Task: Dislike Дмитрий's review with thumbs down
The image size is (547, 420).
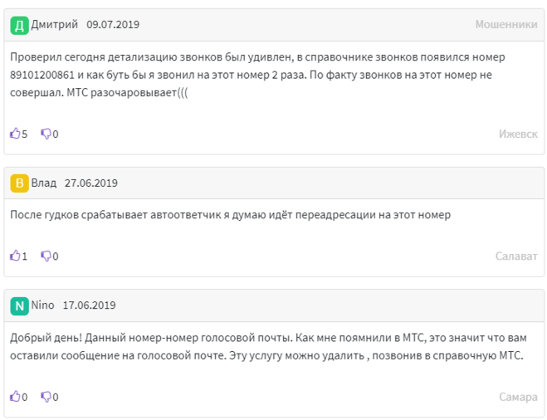Action: [46, 134]
